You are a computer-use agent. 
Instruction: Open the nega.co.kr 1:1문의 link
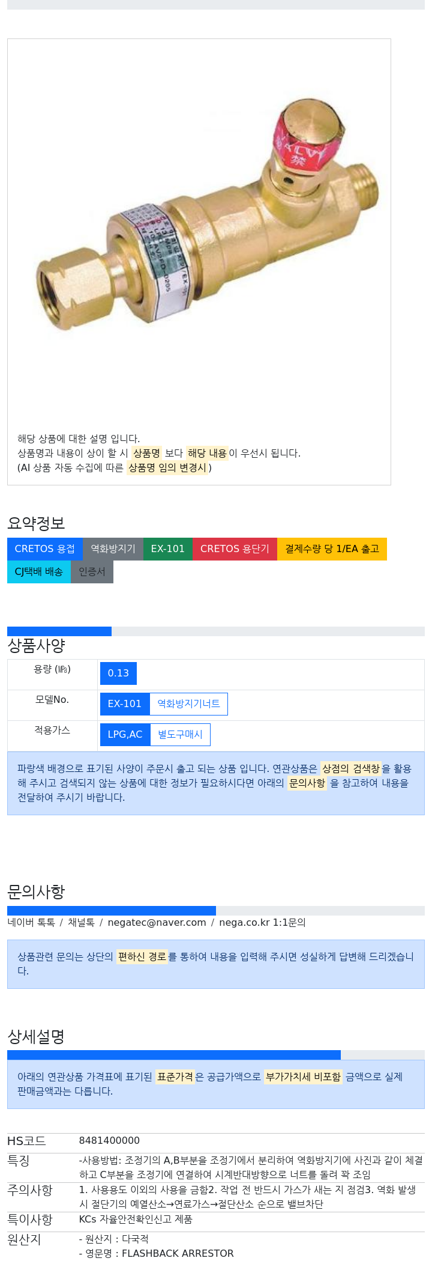point(262,923)
